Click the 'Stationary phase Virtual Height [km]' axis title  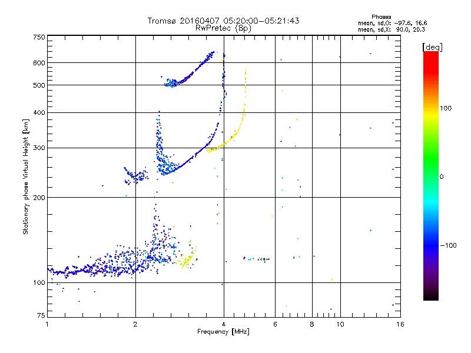26,177
